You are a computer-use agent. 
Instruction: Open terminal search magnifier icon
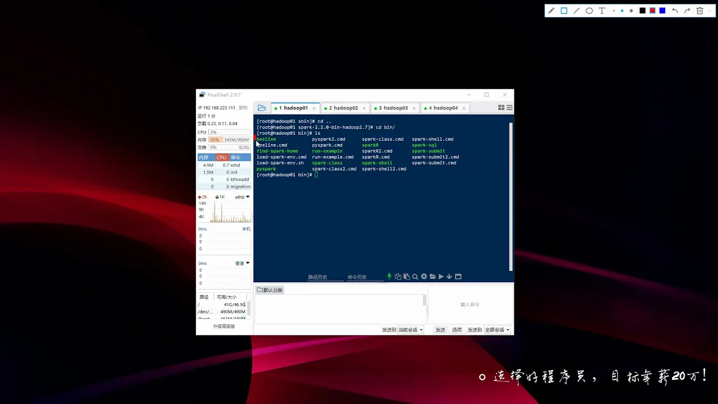[x=415, y=277]
